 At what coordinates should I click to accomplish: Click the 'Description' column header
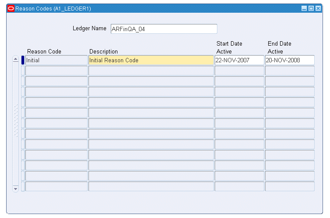coord(103,52)
